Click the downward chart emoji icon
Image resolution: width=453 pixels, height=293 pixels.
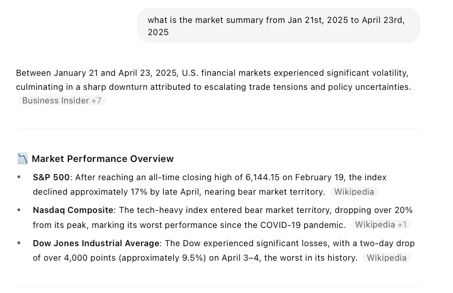pyautogui.click(x=22, y=159)
